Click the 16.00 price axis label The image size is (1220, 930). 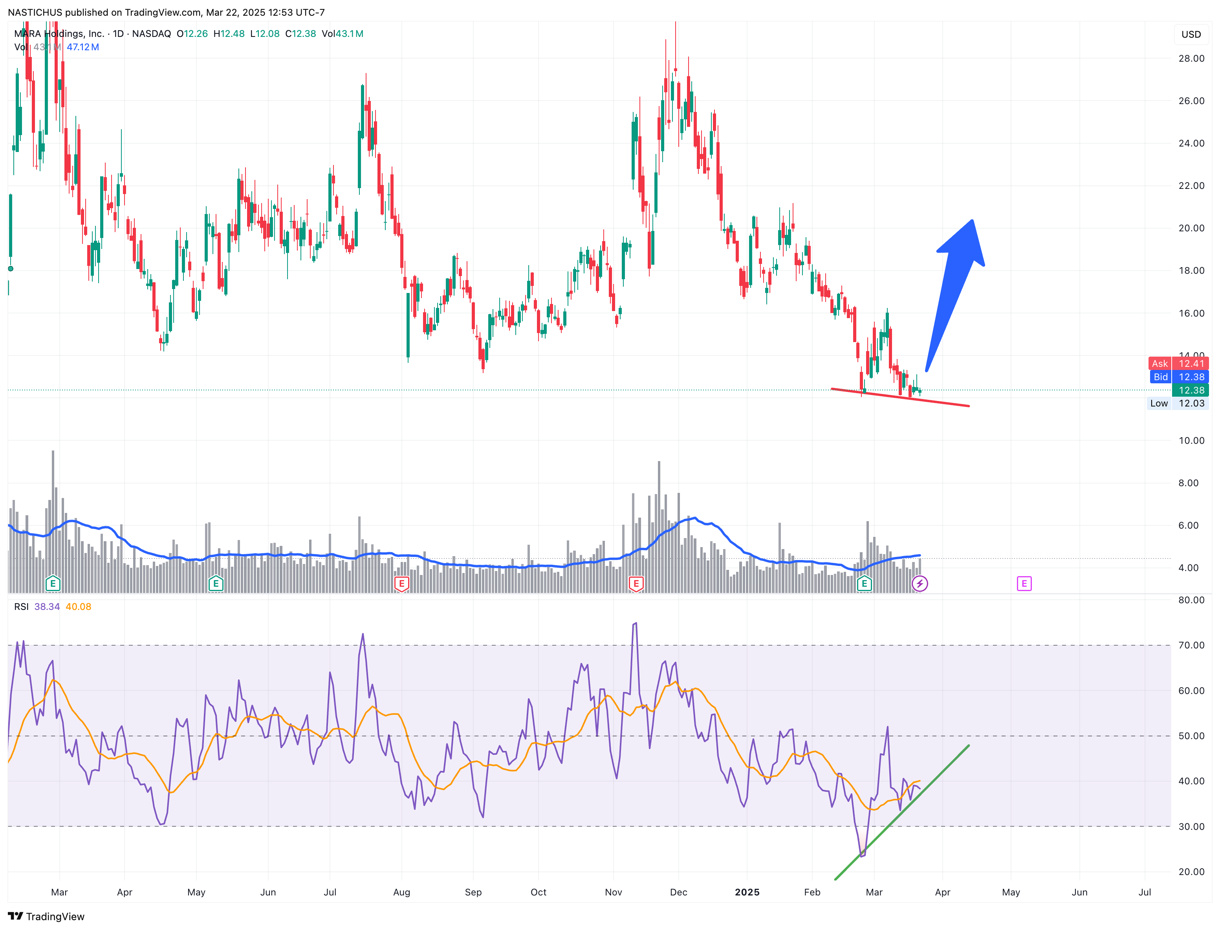click(x=1191, y=313)
